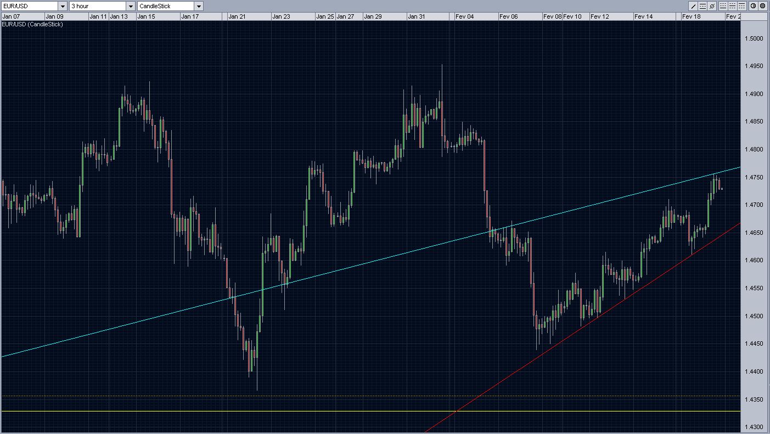Viewport: 770px width, 434px height.
Task: Click the 1.5000 price axis label
Action: (754, 39)
